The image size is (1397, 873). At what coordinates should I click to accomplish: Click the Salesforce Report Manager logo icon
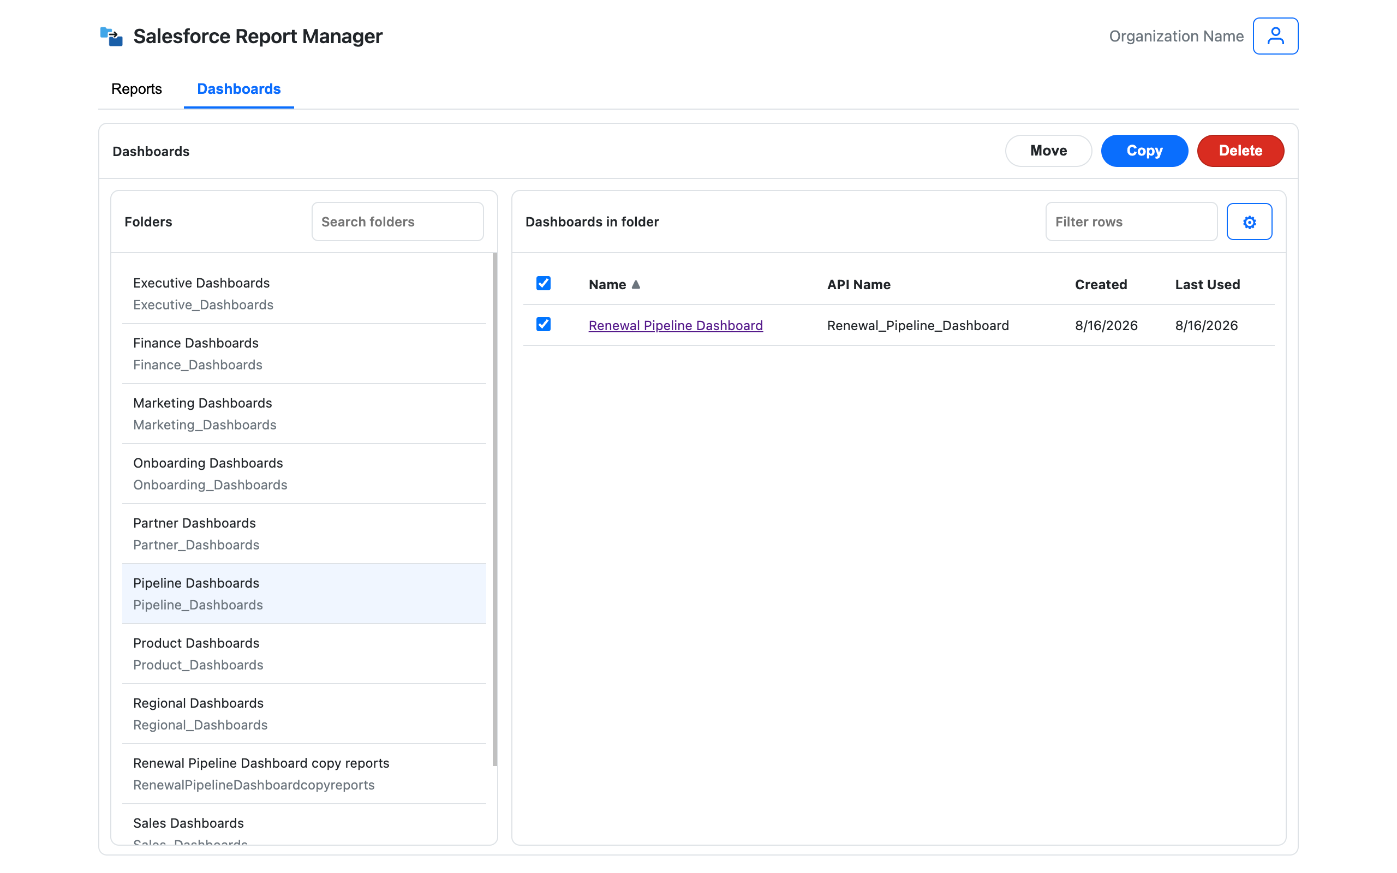point(111,37)
